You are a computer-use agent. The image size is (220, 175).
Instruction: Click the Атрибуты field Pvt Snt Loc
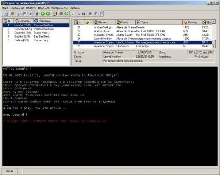point(201,57)
